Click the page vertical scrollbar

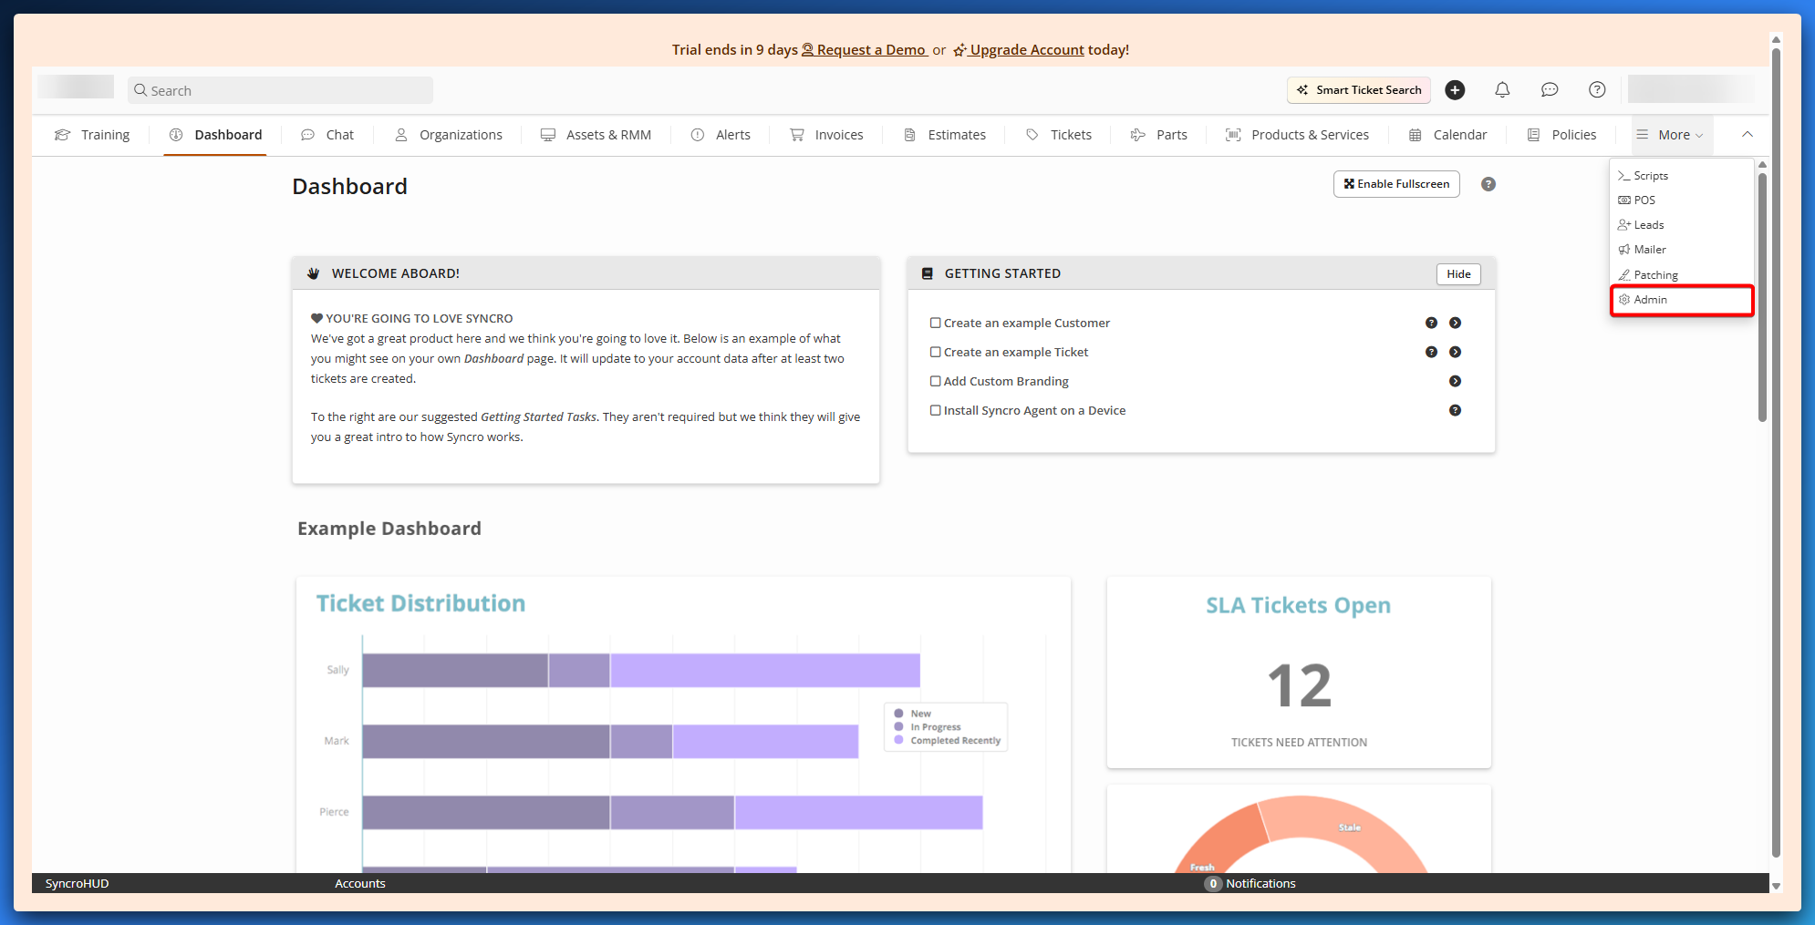(x=1776, y=451)
